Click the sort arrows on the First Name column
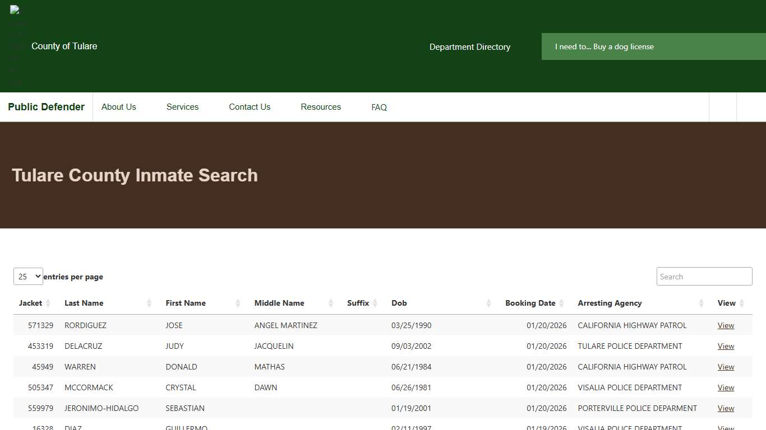The image size is (766, 430). (x=238, y=303)
